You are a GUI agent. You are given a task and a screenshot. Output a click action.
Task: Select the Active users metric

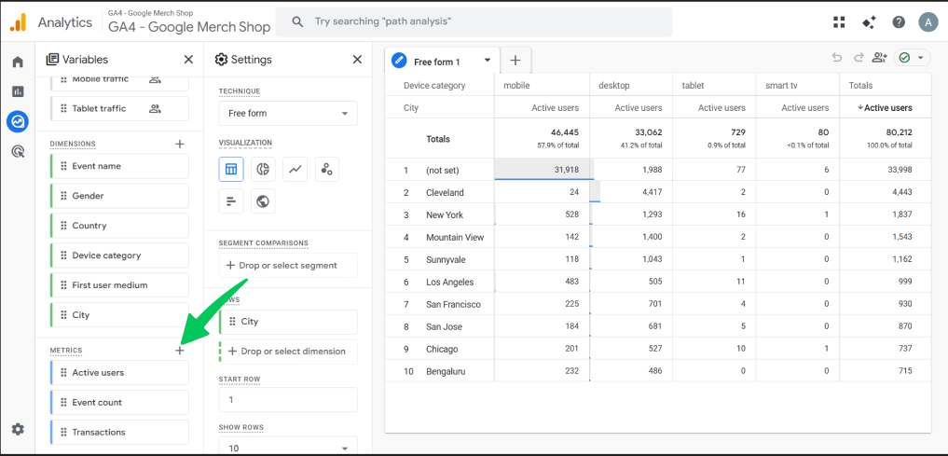tap(119, 373)
